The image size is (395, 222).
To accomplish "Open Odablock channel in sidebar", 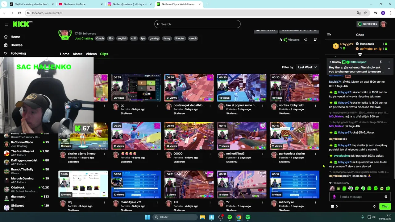I will pos(26,189).
